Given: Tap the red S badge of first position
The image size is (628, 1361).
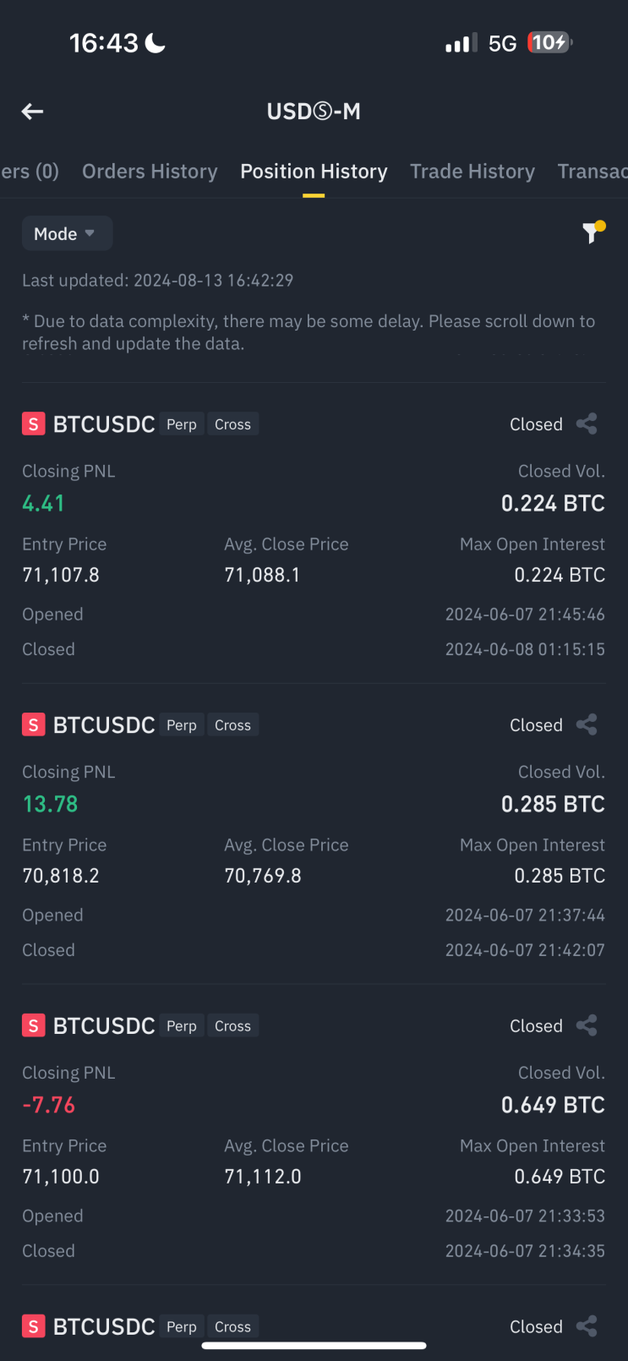Looking at the screenshot, I should pos(33,424).
